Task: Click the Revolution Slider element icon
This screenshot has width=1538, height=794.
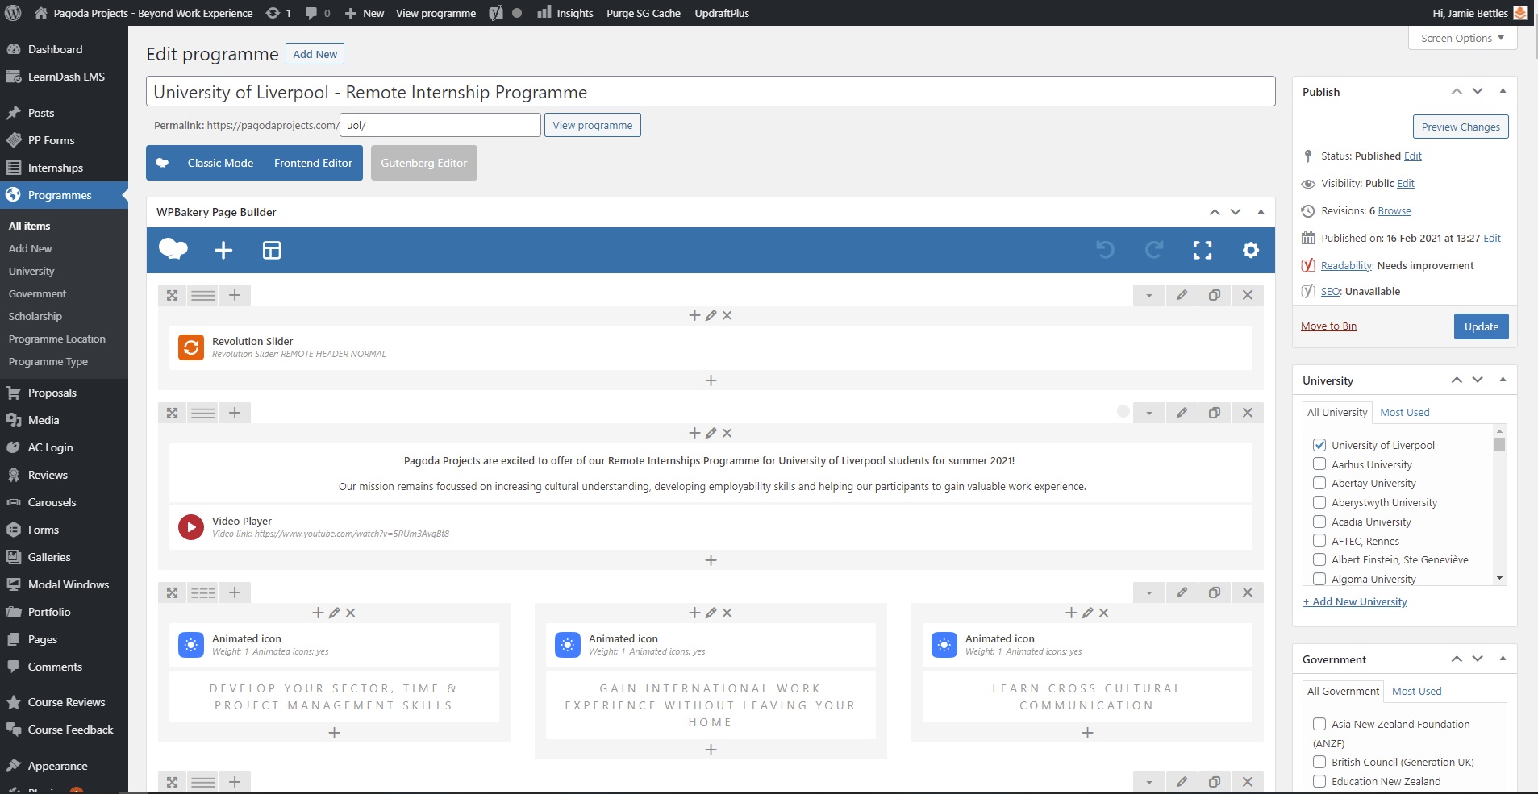Action: pos(191,347)
